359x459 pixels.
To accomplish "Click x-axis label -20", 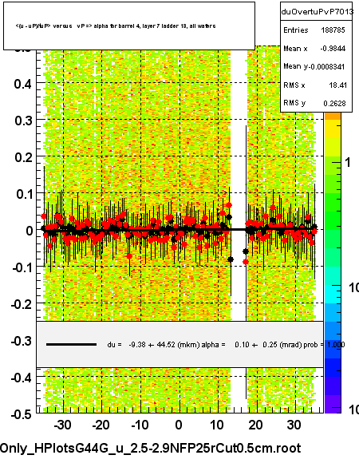I will [x=101, y=425].
